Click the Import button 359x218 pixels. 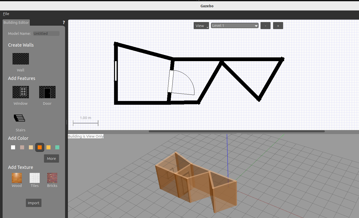34,203
